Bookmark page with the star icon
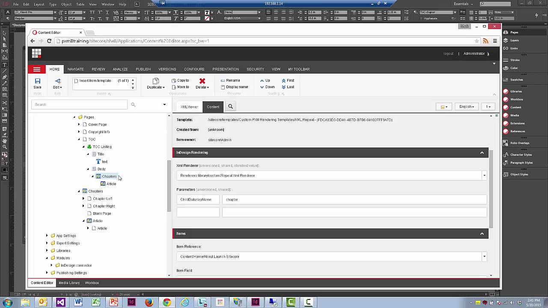Screen dimensions: 548x308 coord(477,41)
